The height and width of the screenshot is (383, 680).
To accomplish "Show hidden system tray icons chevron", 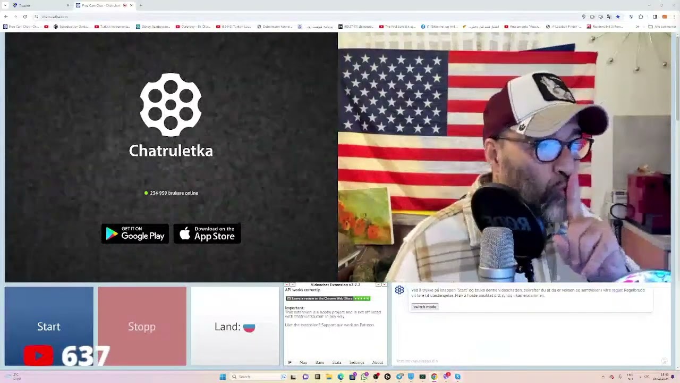I will [603, 377].
